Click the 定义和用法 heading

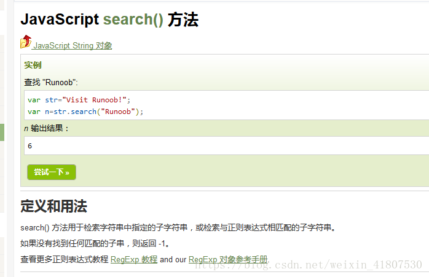54,206
